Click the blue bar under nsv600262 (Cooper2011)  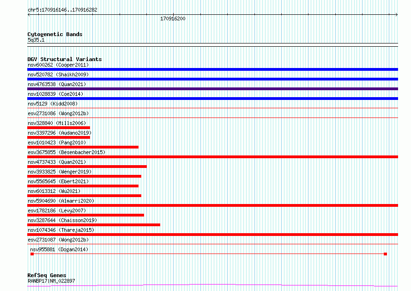(x=212, y=69)
